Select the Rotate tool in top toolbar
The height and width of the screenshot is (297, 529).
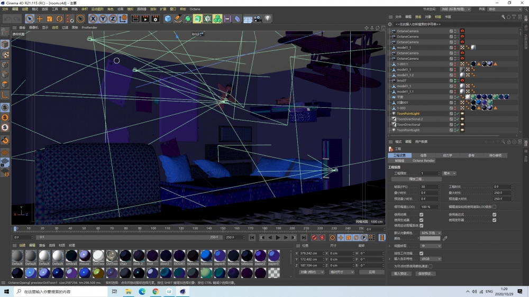[x=60, y=19]
